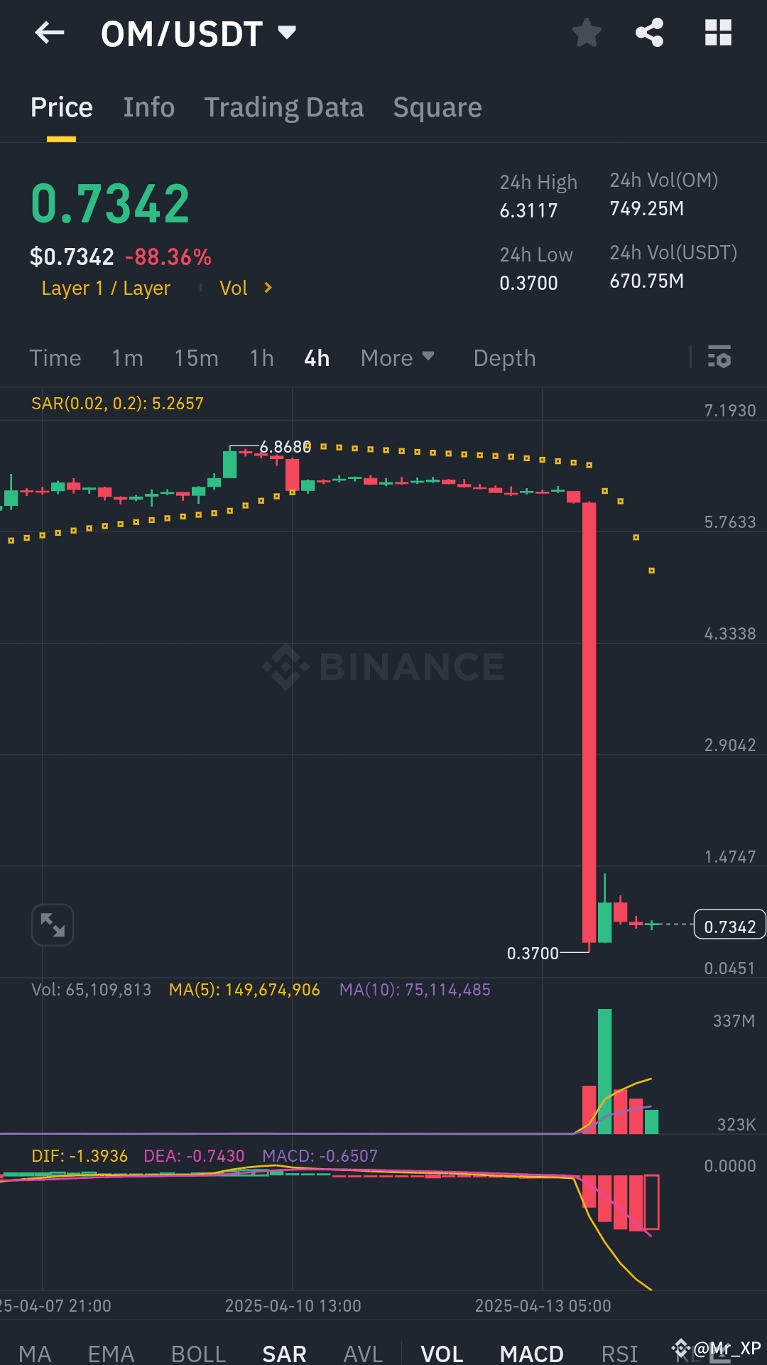The width and height of the screenshot is (767, 1365).
Task: Toggle the MACD indicator display
Action: (x=531, y=1351)
